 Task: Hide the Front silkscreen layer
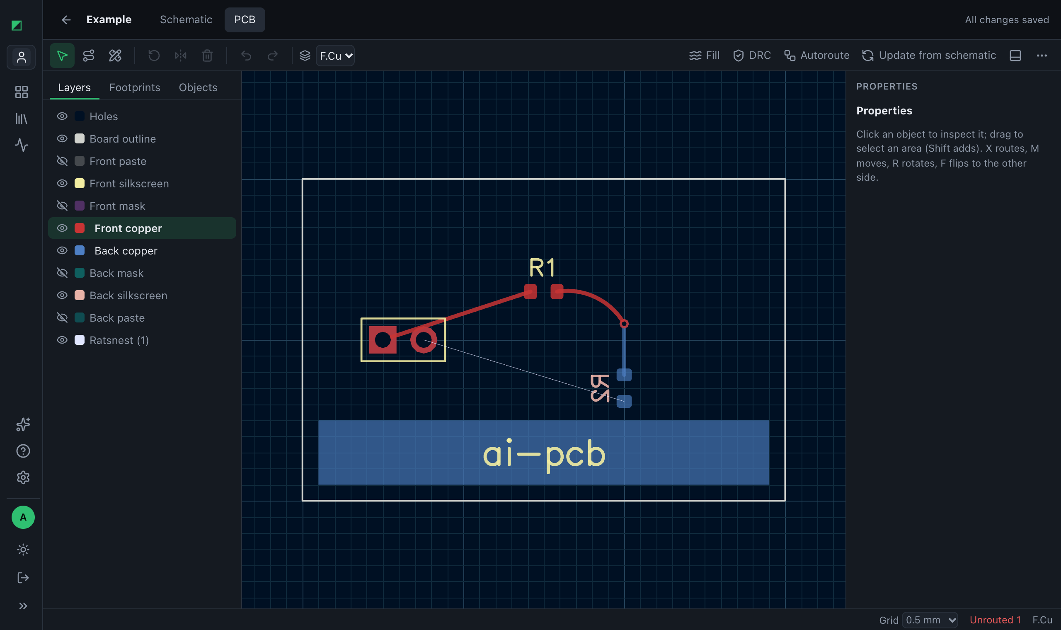click(x=62, y=183)
